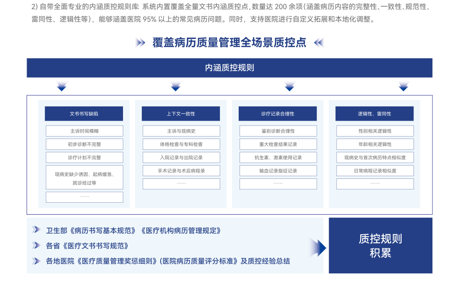Select the 内涵质控规则 header bar
The image size is (459, 283).
click(230, 67)
